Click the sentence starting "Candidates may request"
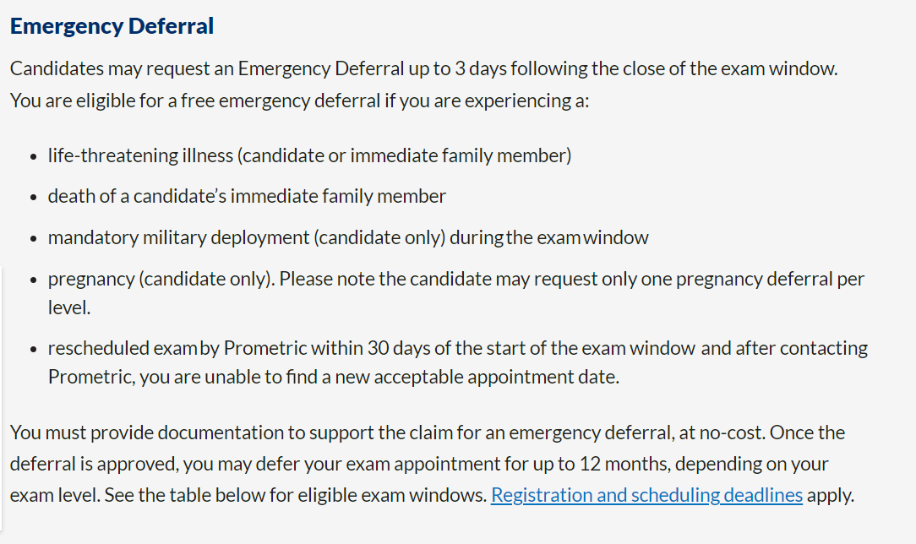Image resolution: width=916 pixels, height=544 pixels. click(423, 68)
